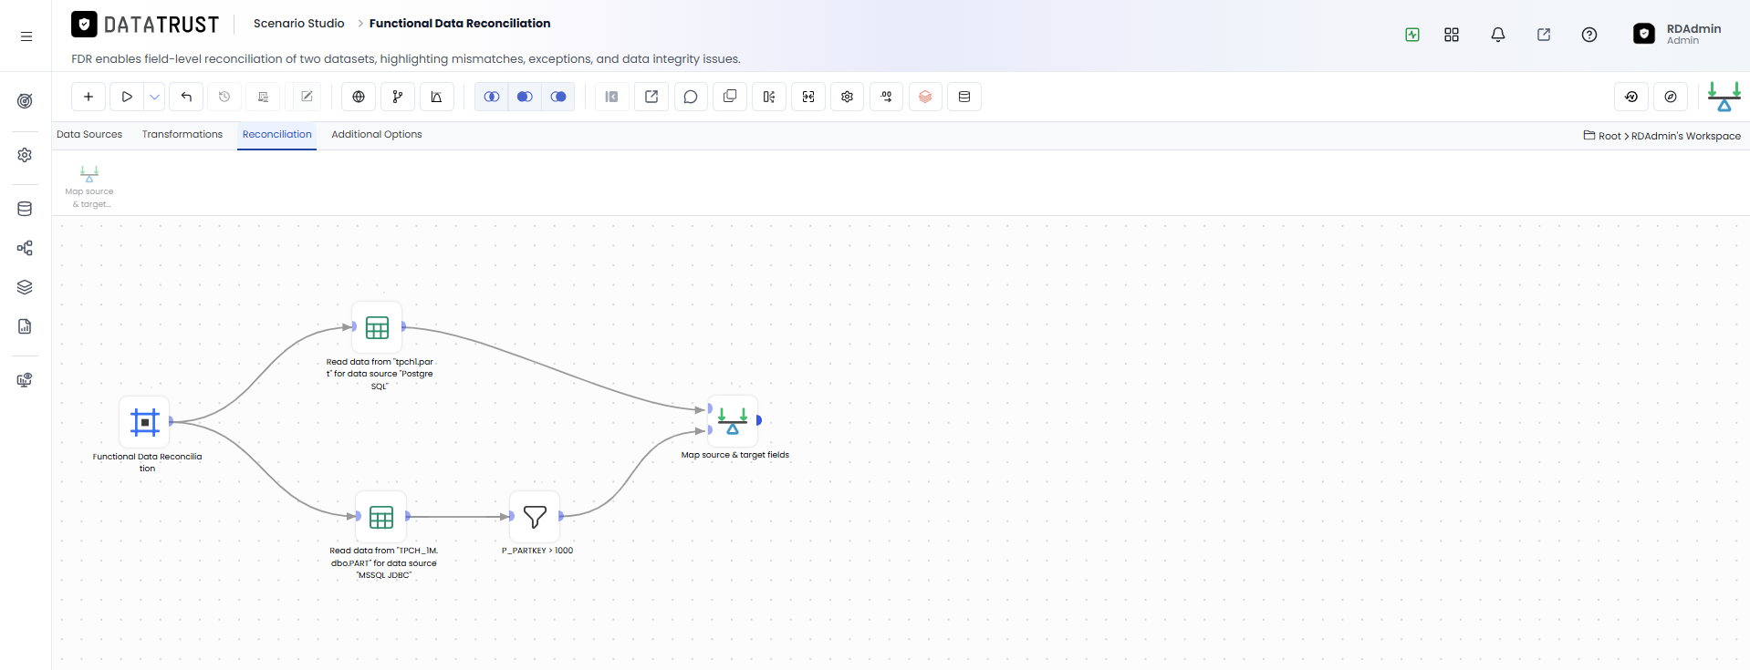Open the comment bubble icon

(x=691, y=97)
